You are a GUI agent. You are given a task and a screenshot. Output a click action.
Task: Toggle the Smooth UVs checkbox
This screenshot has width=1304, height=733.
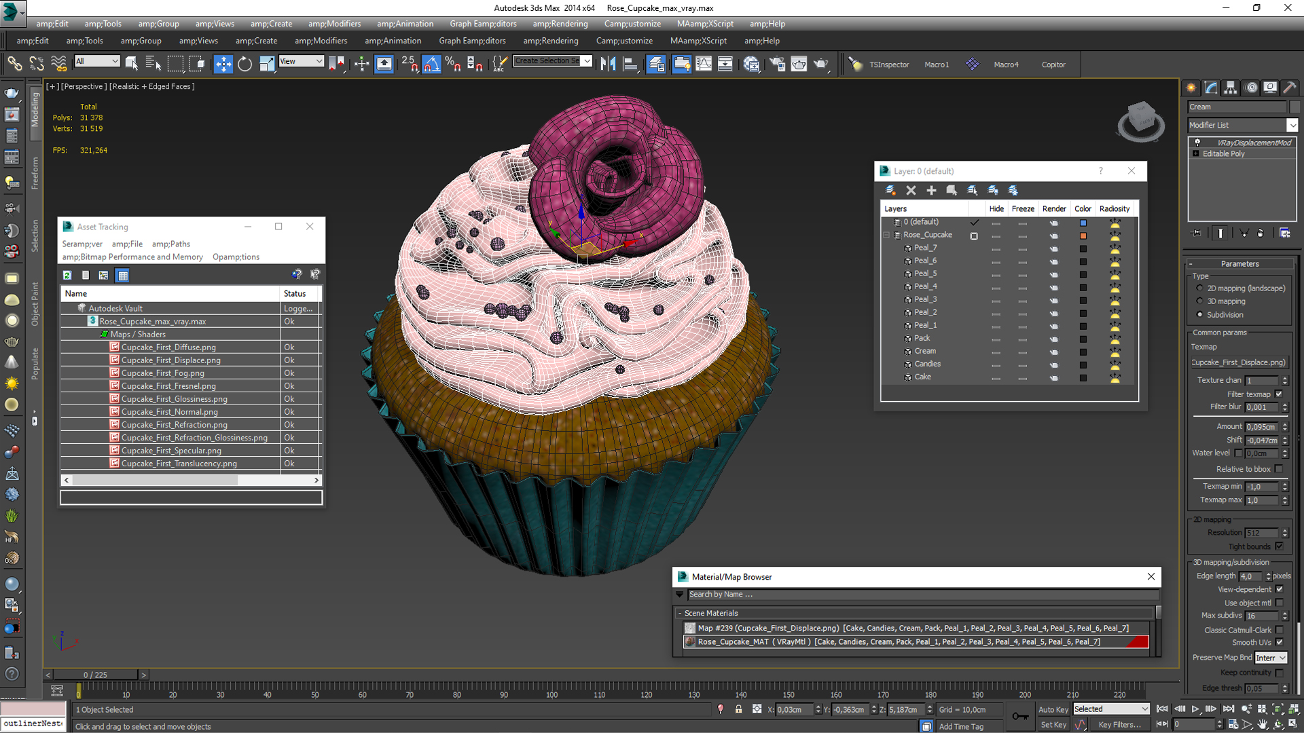[1280, 642]
